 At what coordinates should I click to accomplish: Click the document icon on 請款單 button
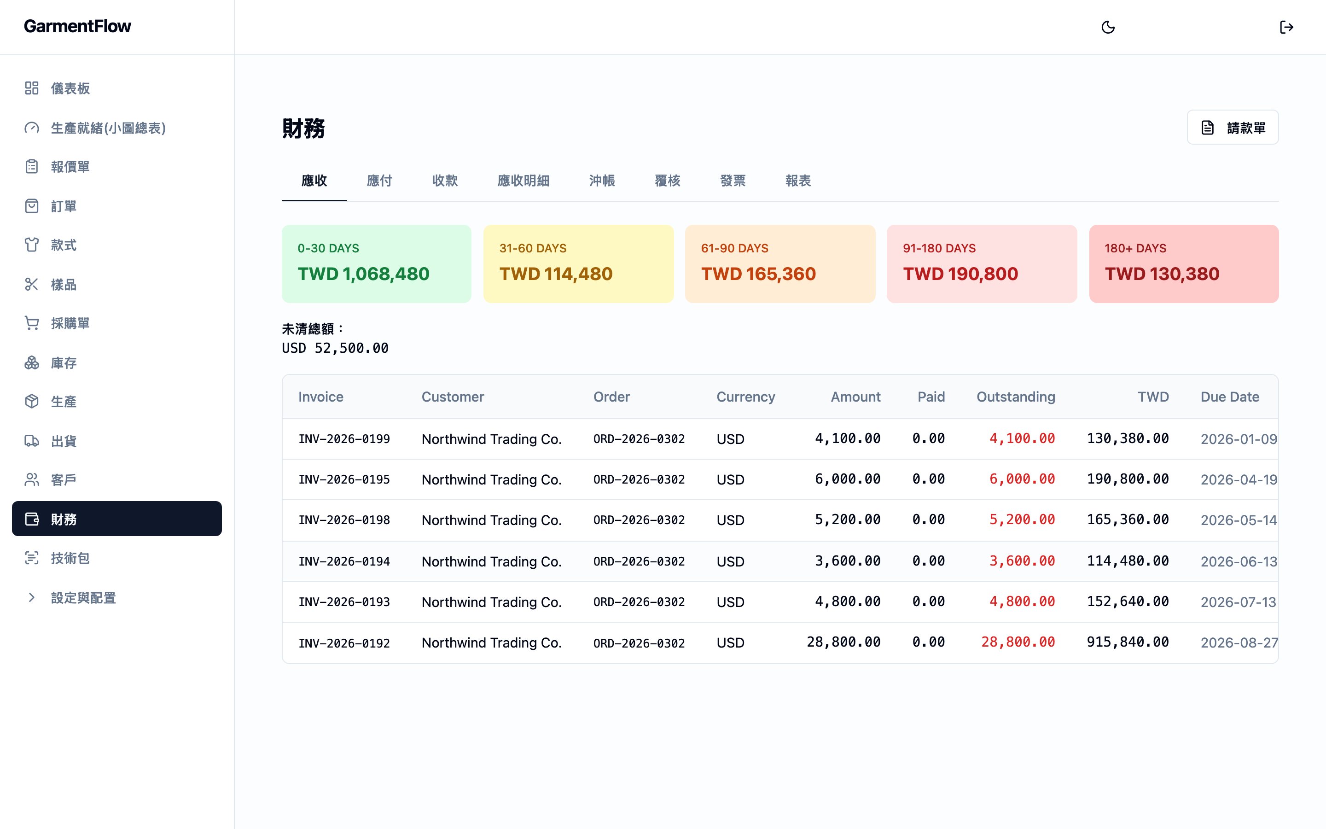(1208, 128)
